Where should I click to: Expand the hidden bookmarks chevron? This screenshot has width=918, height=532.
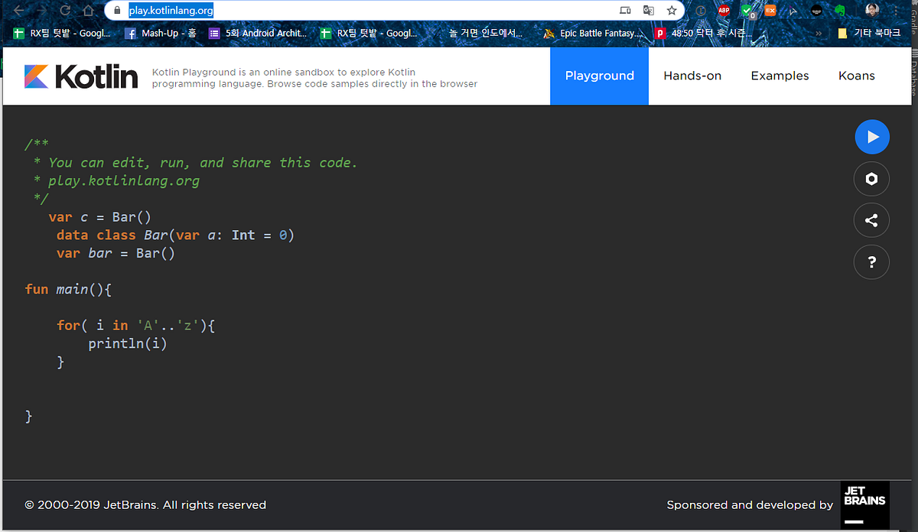click(818, 32)
